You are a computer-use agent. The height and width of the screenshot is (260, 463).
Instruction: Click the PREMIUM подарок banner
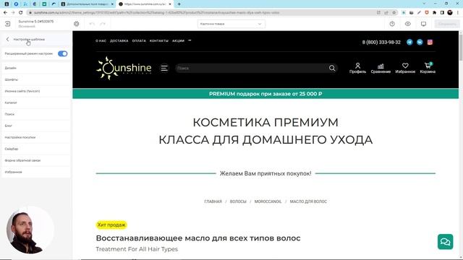(x=266, y=94)
